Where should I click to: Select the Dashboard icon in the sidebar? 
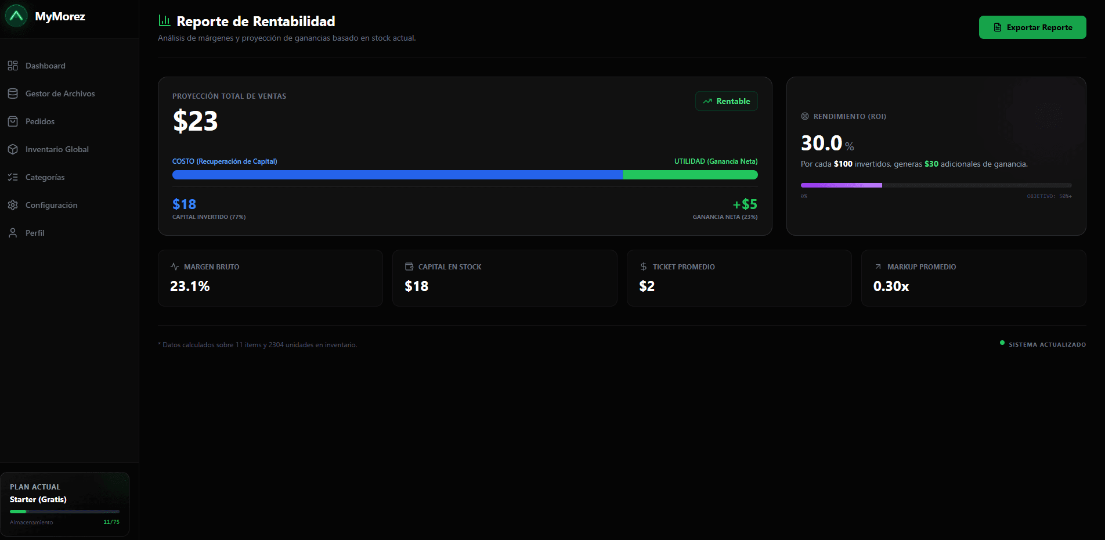(13, 66)
